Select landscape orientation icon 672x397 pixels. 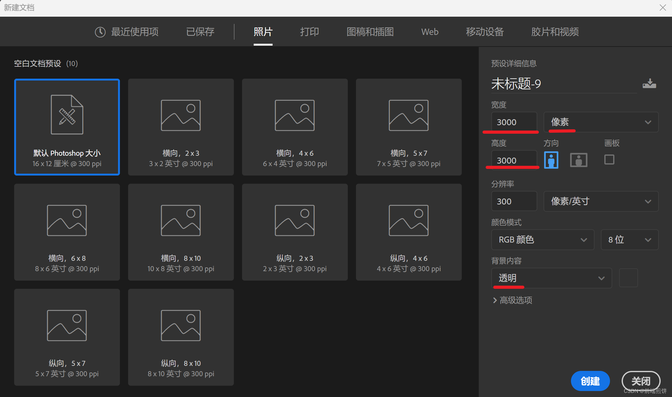click(x=579, y=160)
